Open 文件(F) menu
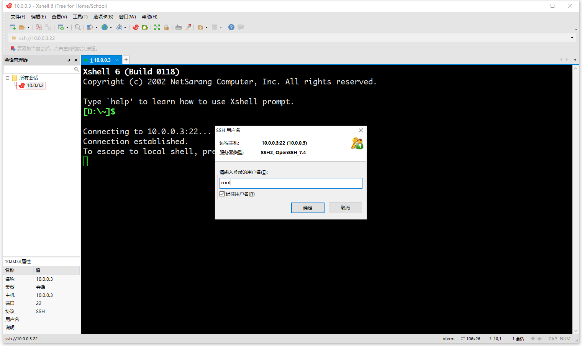582x346 pixels. [18, 17]
